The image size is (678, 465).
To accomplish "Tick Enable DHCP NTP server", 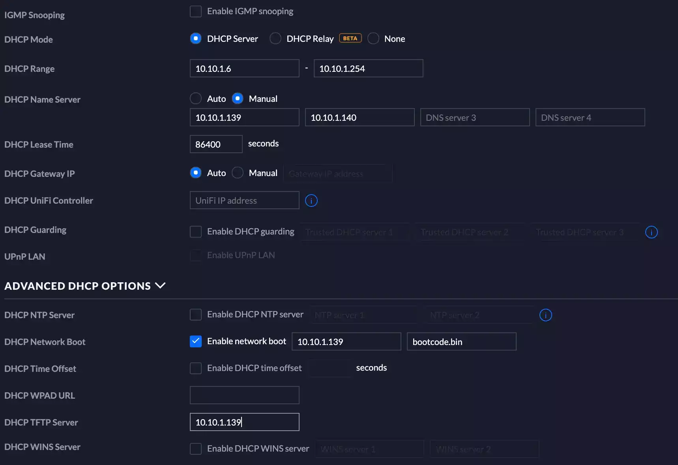I will pyautogui.click(x=196, y=315).
